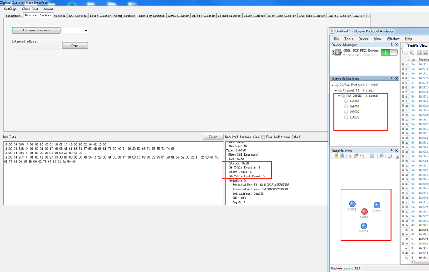Pin the Device Manager panel

pos(392,45)
